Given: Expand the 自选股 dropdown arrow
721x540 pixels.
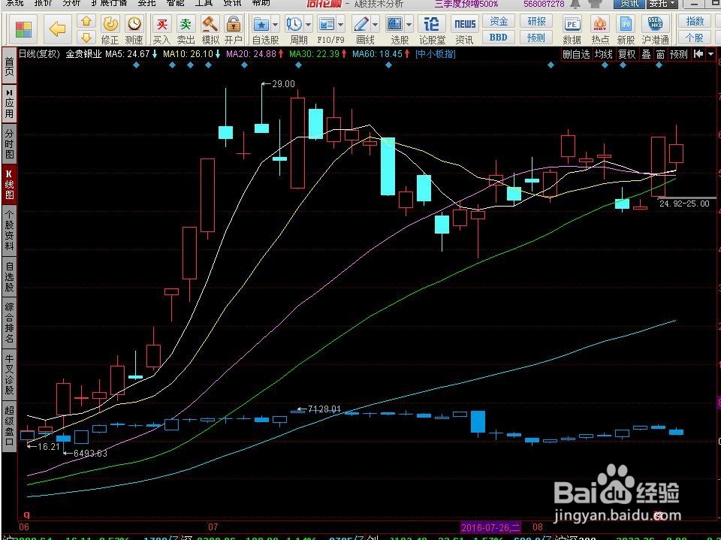Looking at the screenshot, I should coord(276,24).
